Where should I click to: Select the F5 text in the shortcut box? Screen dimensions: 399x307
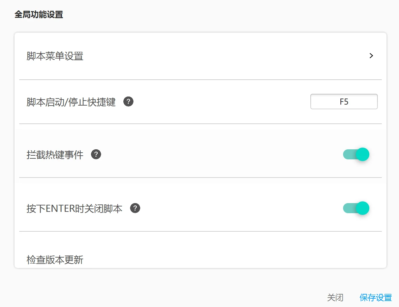tap(344, 102)
